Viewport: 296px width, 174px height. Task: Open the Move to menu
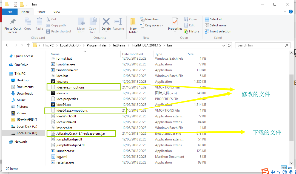[x=81, y=26]
